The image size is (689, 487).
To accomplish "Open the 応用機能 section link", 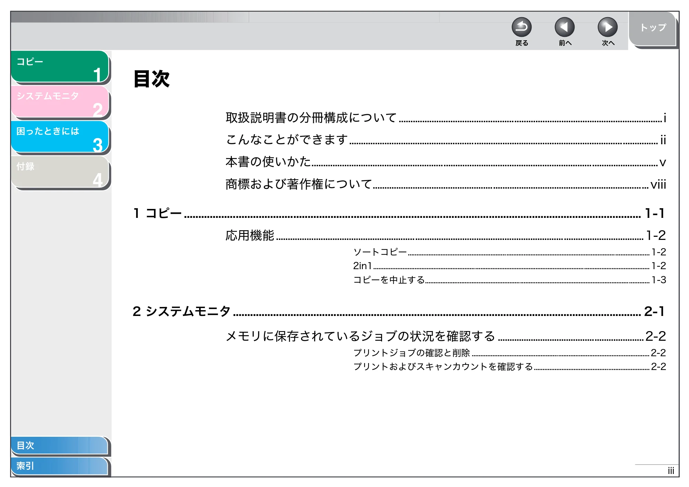I will click(x=445, y=235).
